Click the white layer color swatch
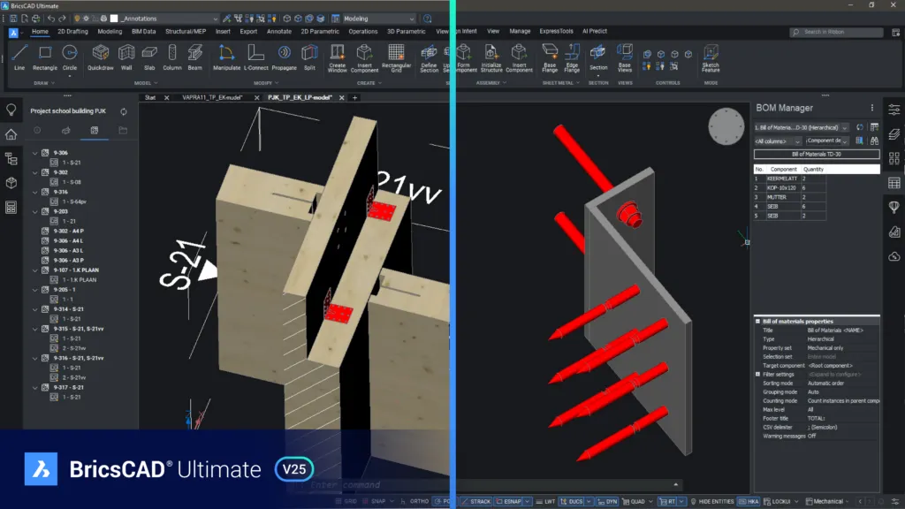This screenshot has width=905, height=509. click(x=114, y=19)
